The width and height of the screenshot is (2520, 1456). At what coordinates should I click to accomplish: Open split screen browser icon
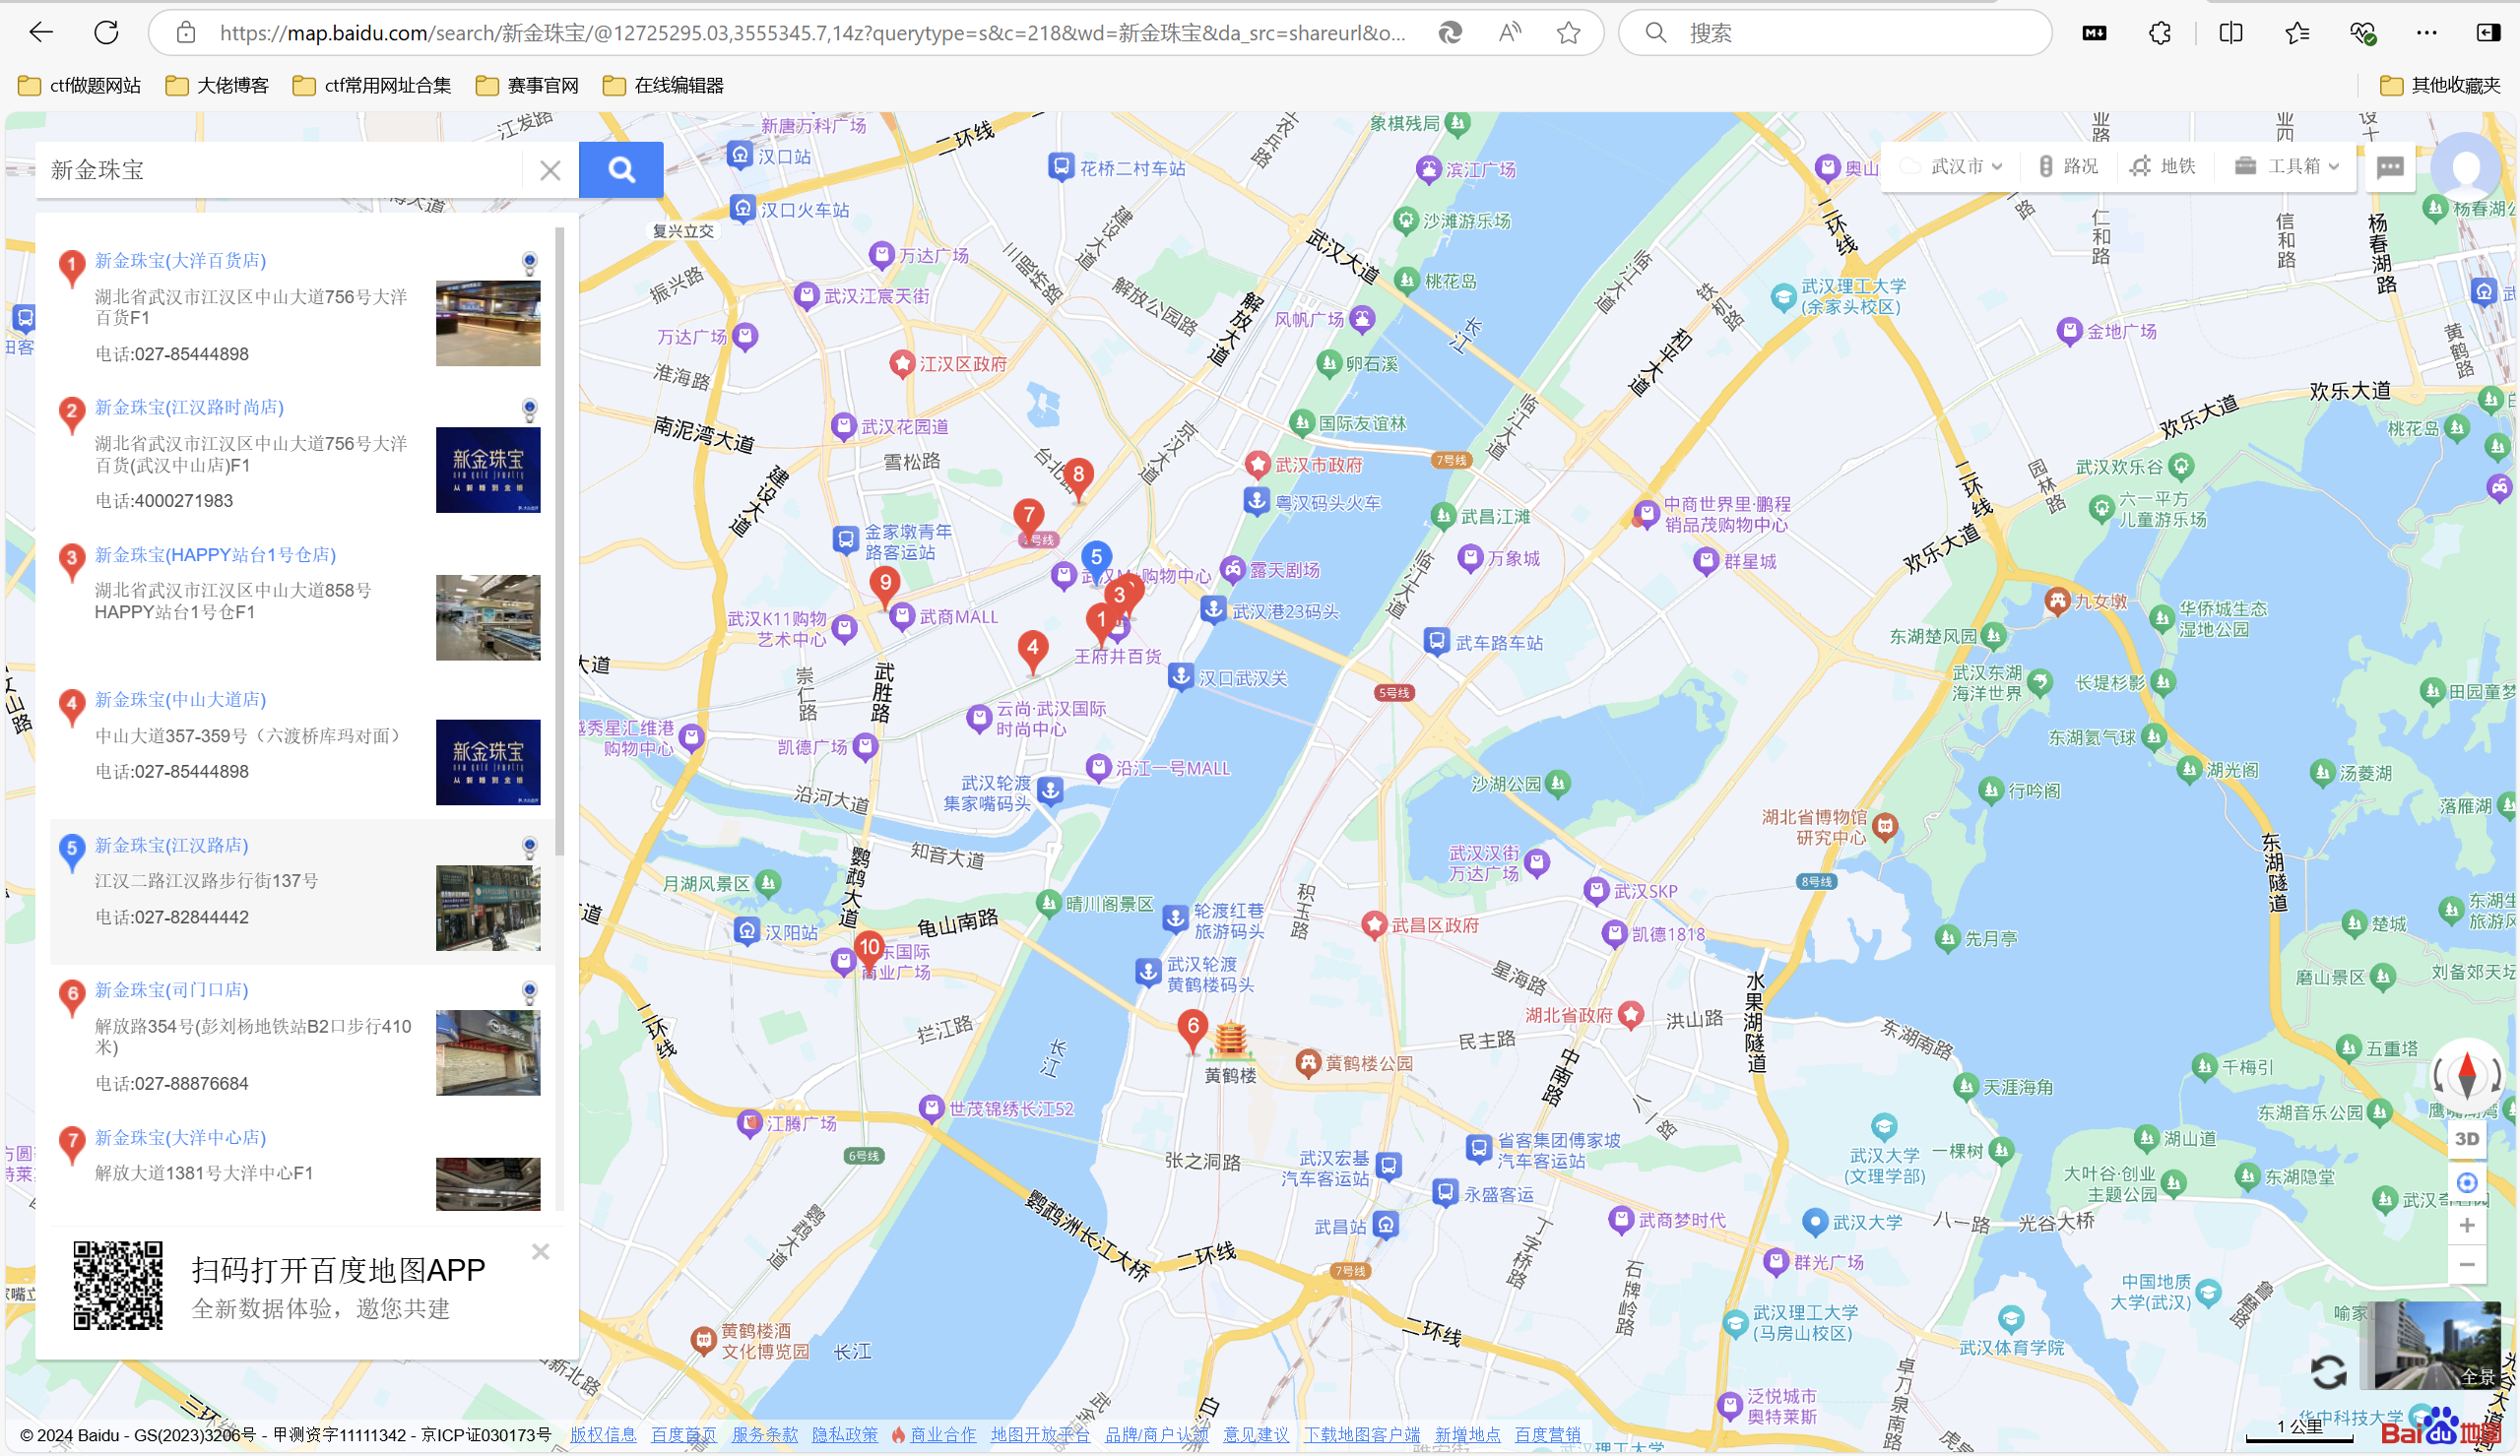click(2231, 33)
